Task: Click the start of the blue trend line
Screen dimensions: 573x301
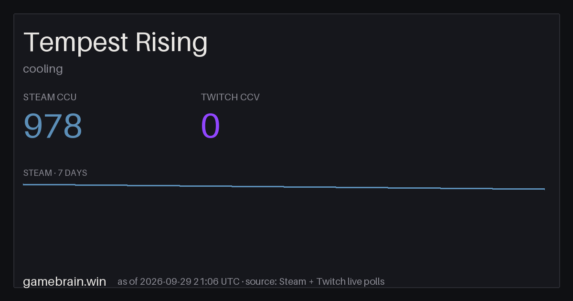Action: tap(24, 184)
